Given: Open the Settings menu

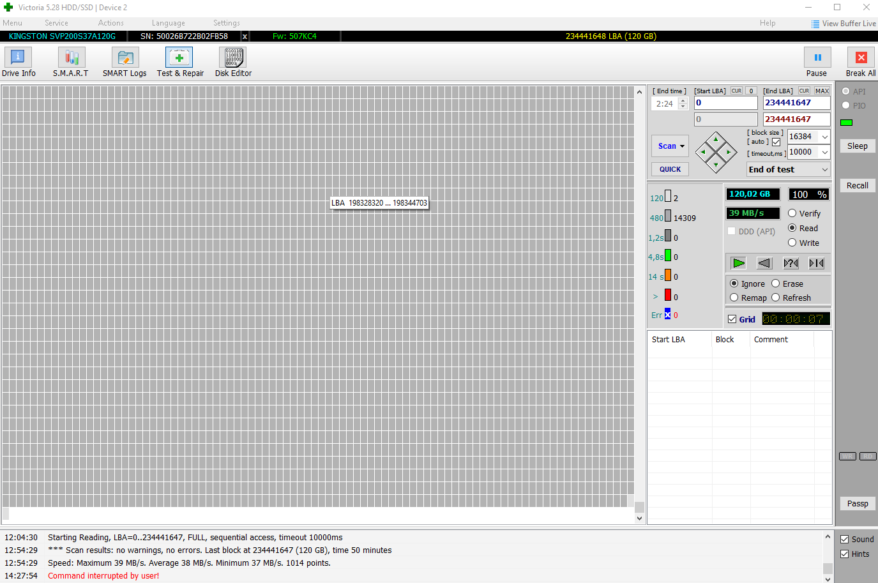Looking at the screenshot, I should [x=226, y=23].
